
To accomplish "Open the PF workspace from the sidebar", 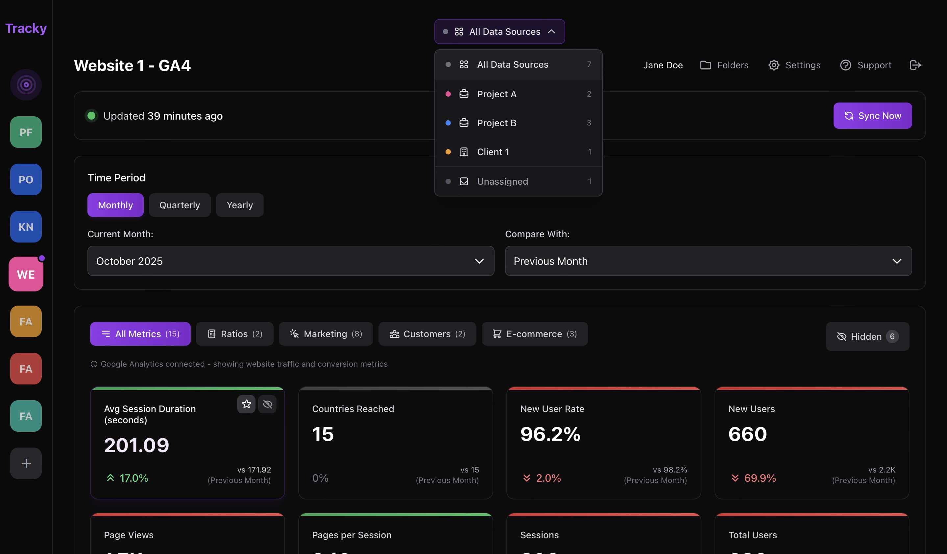I will [26, 132].
